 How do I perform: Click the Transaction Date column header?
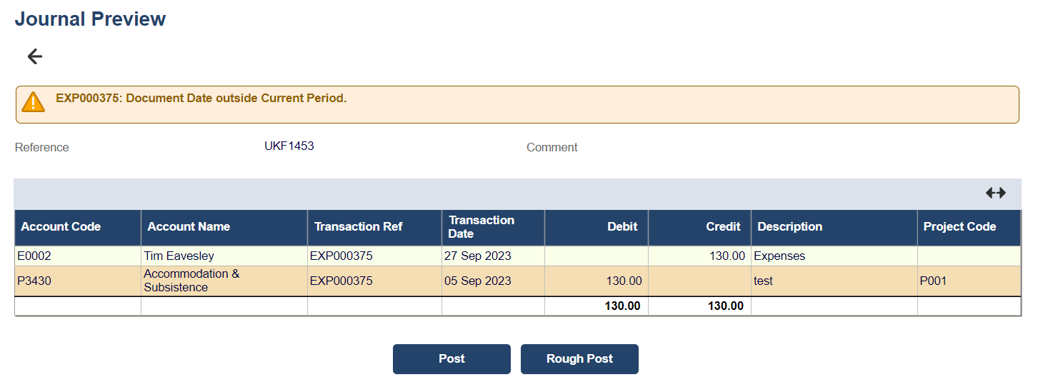pos(481,227)
